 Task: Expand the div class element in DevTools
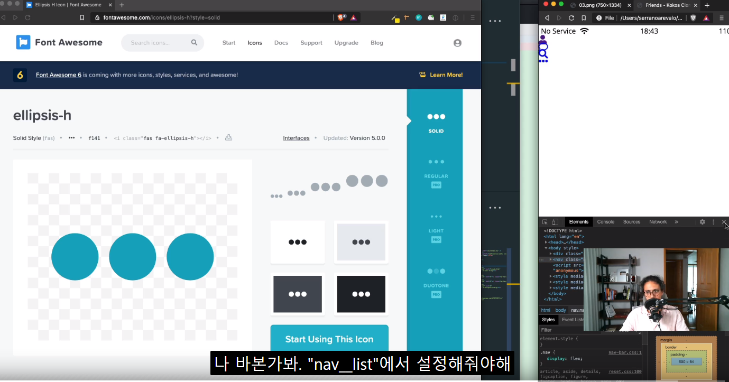click(x=551, y=254)
